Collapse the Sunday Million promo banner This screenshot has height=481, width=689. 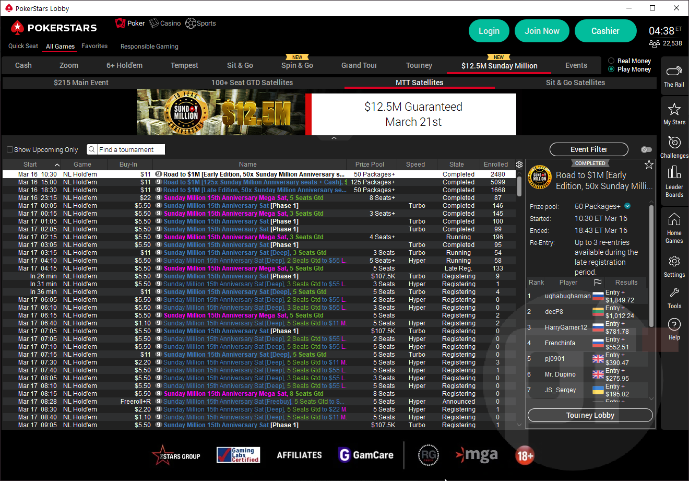tap(334, 138)
